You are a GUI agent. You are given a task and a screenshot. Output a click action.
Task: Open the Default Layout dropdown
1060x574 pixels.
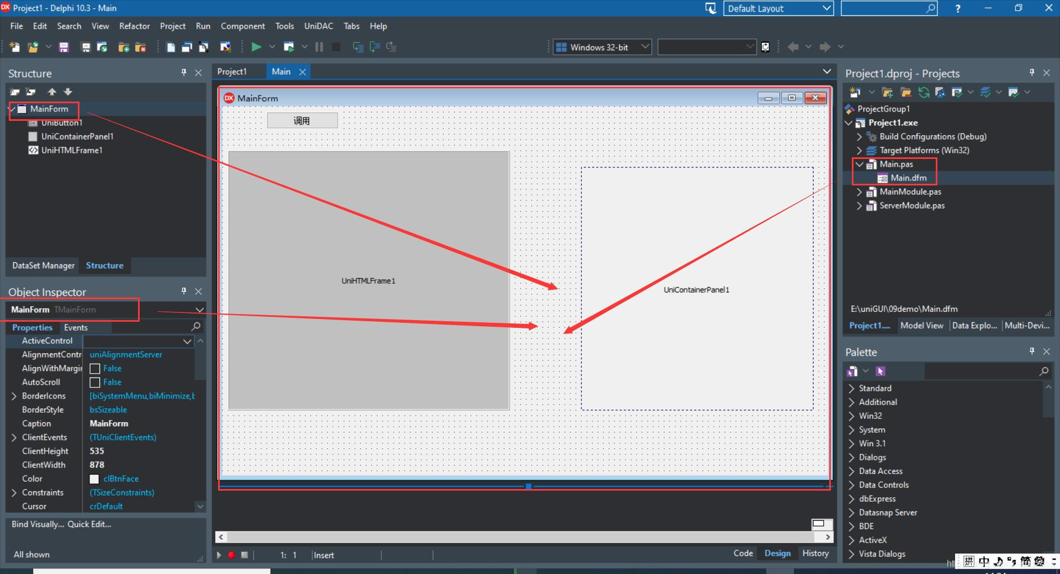click(x=826, y=8)
